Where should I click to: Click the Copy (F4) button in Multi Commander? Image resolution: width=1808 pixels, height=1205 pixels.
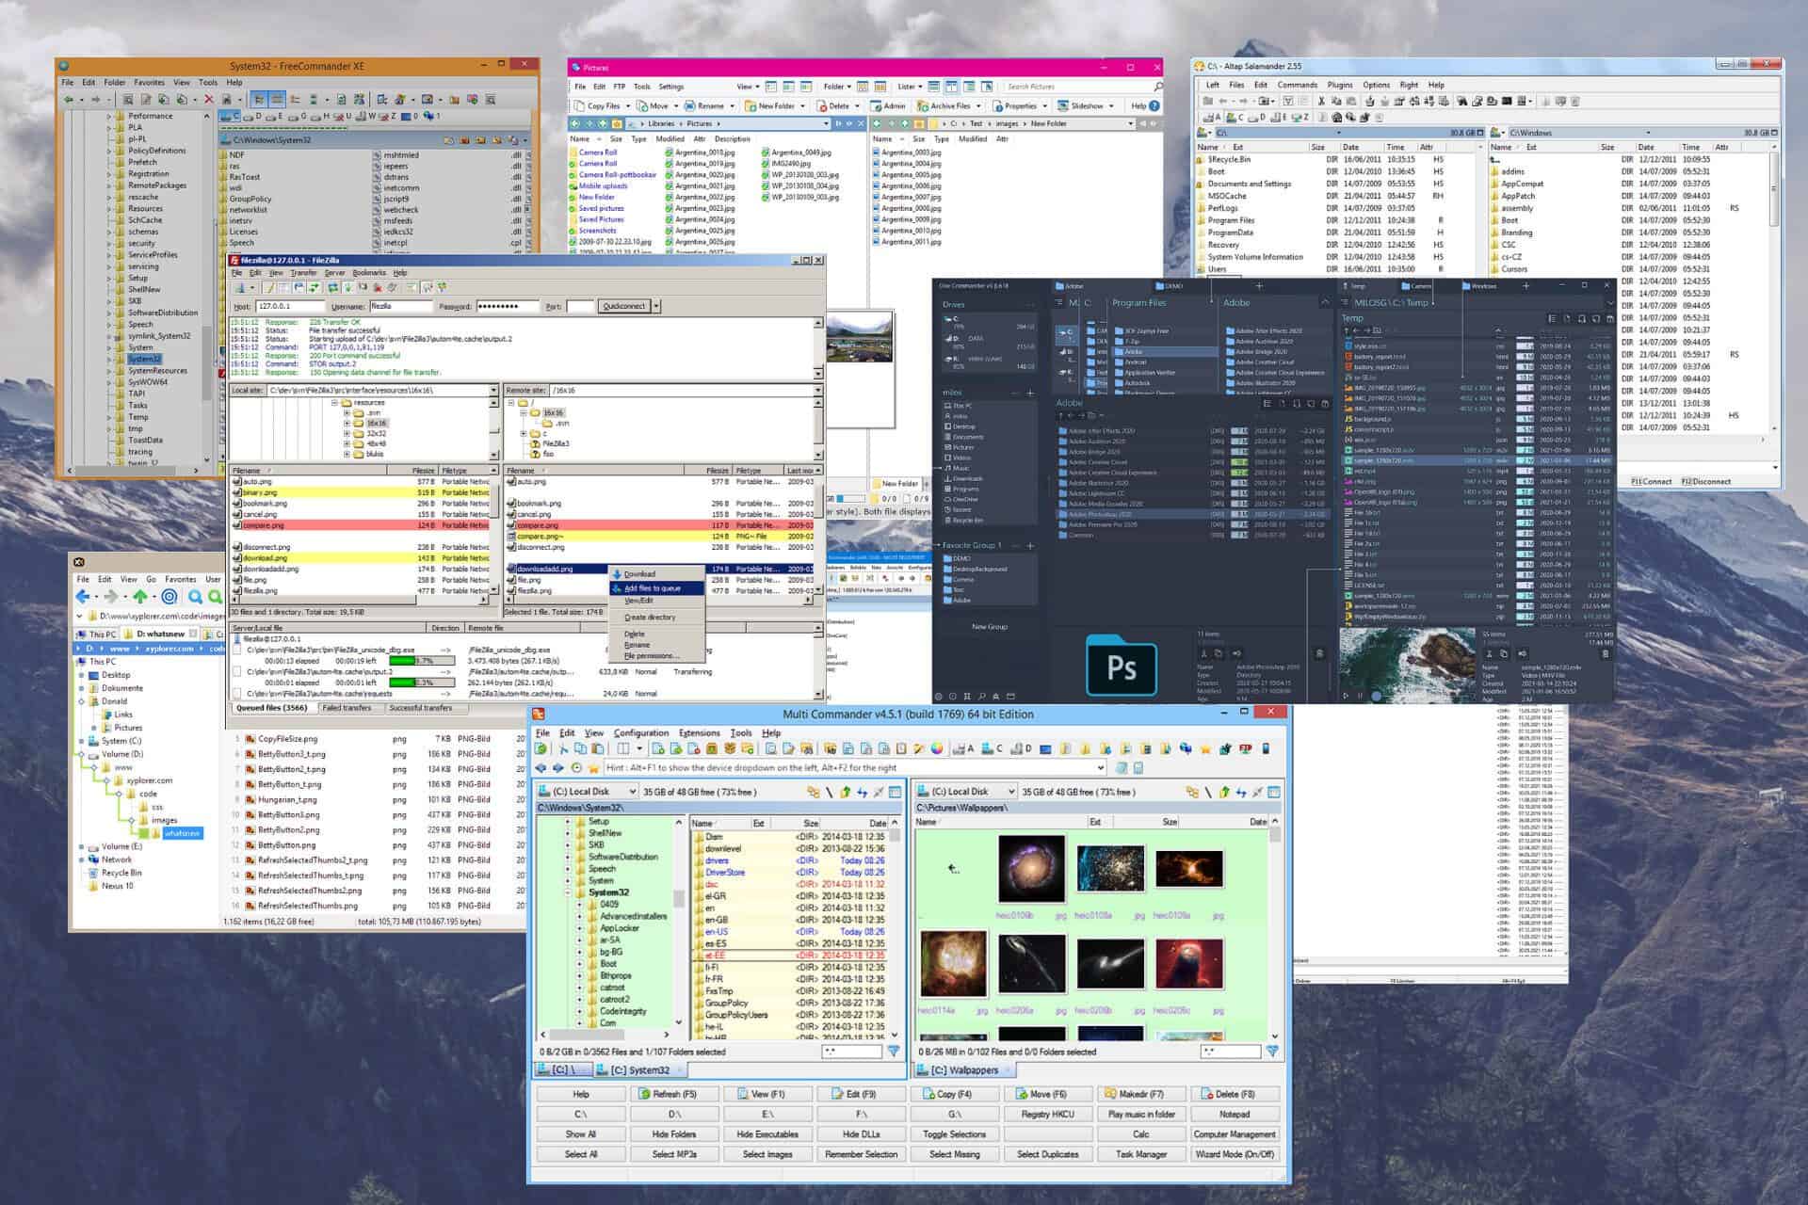coord(954,1094)
